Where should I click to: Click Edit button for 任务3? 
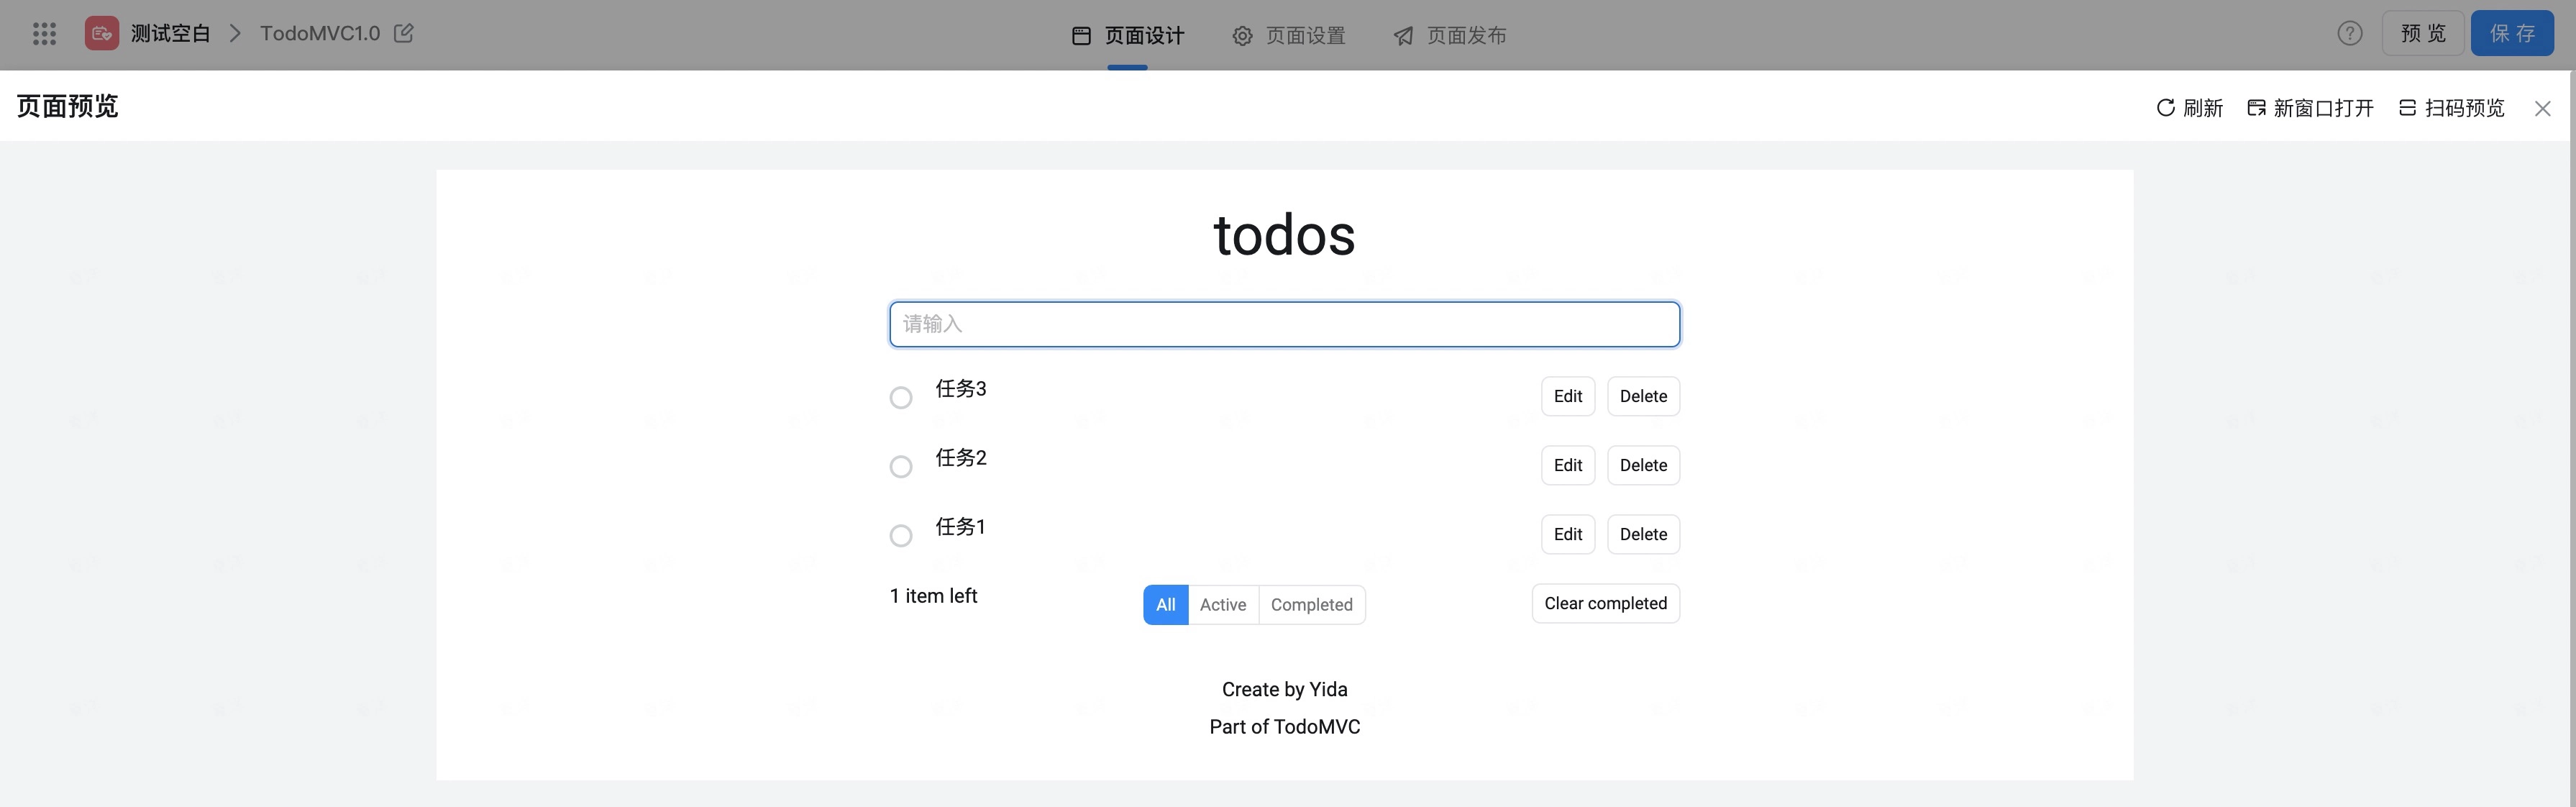(x=1567, y=396)
